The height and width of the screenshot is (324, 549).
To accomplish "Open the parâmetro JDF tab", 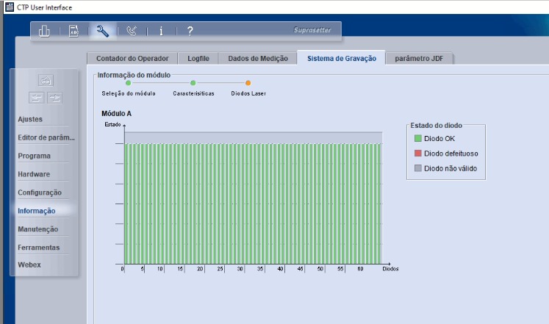I will [420, 58].
